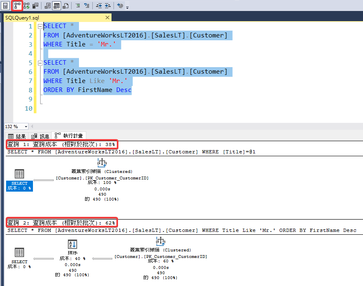Increase indent of selected code
The width and height of the screenshot is (363, 286).
pyautogui.click(x=107, y=6)
